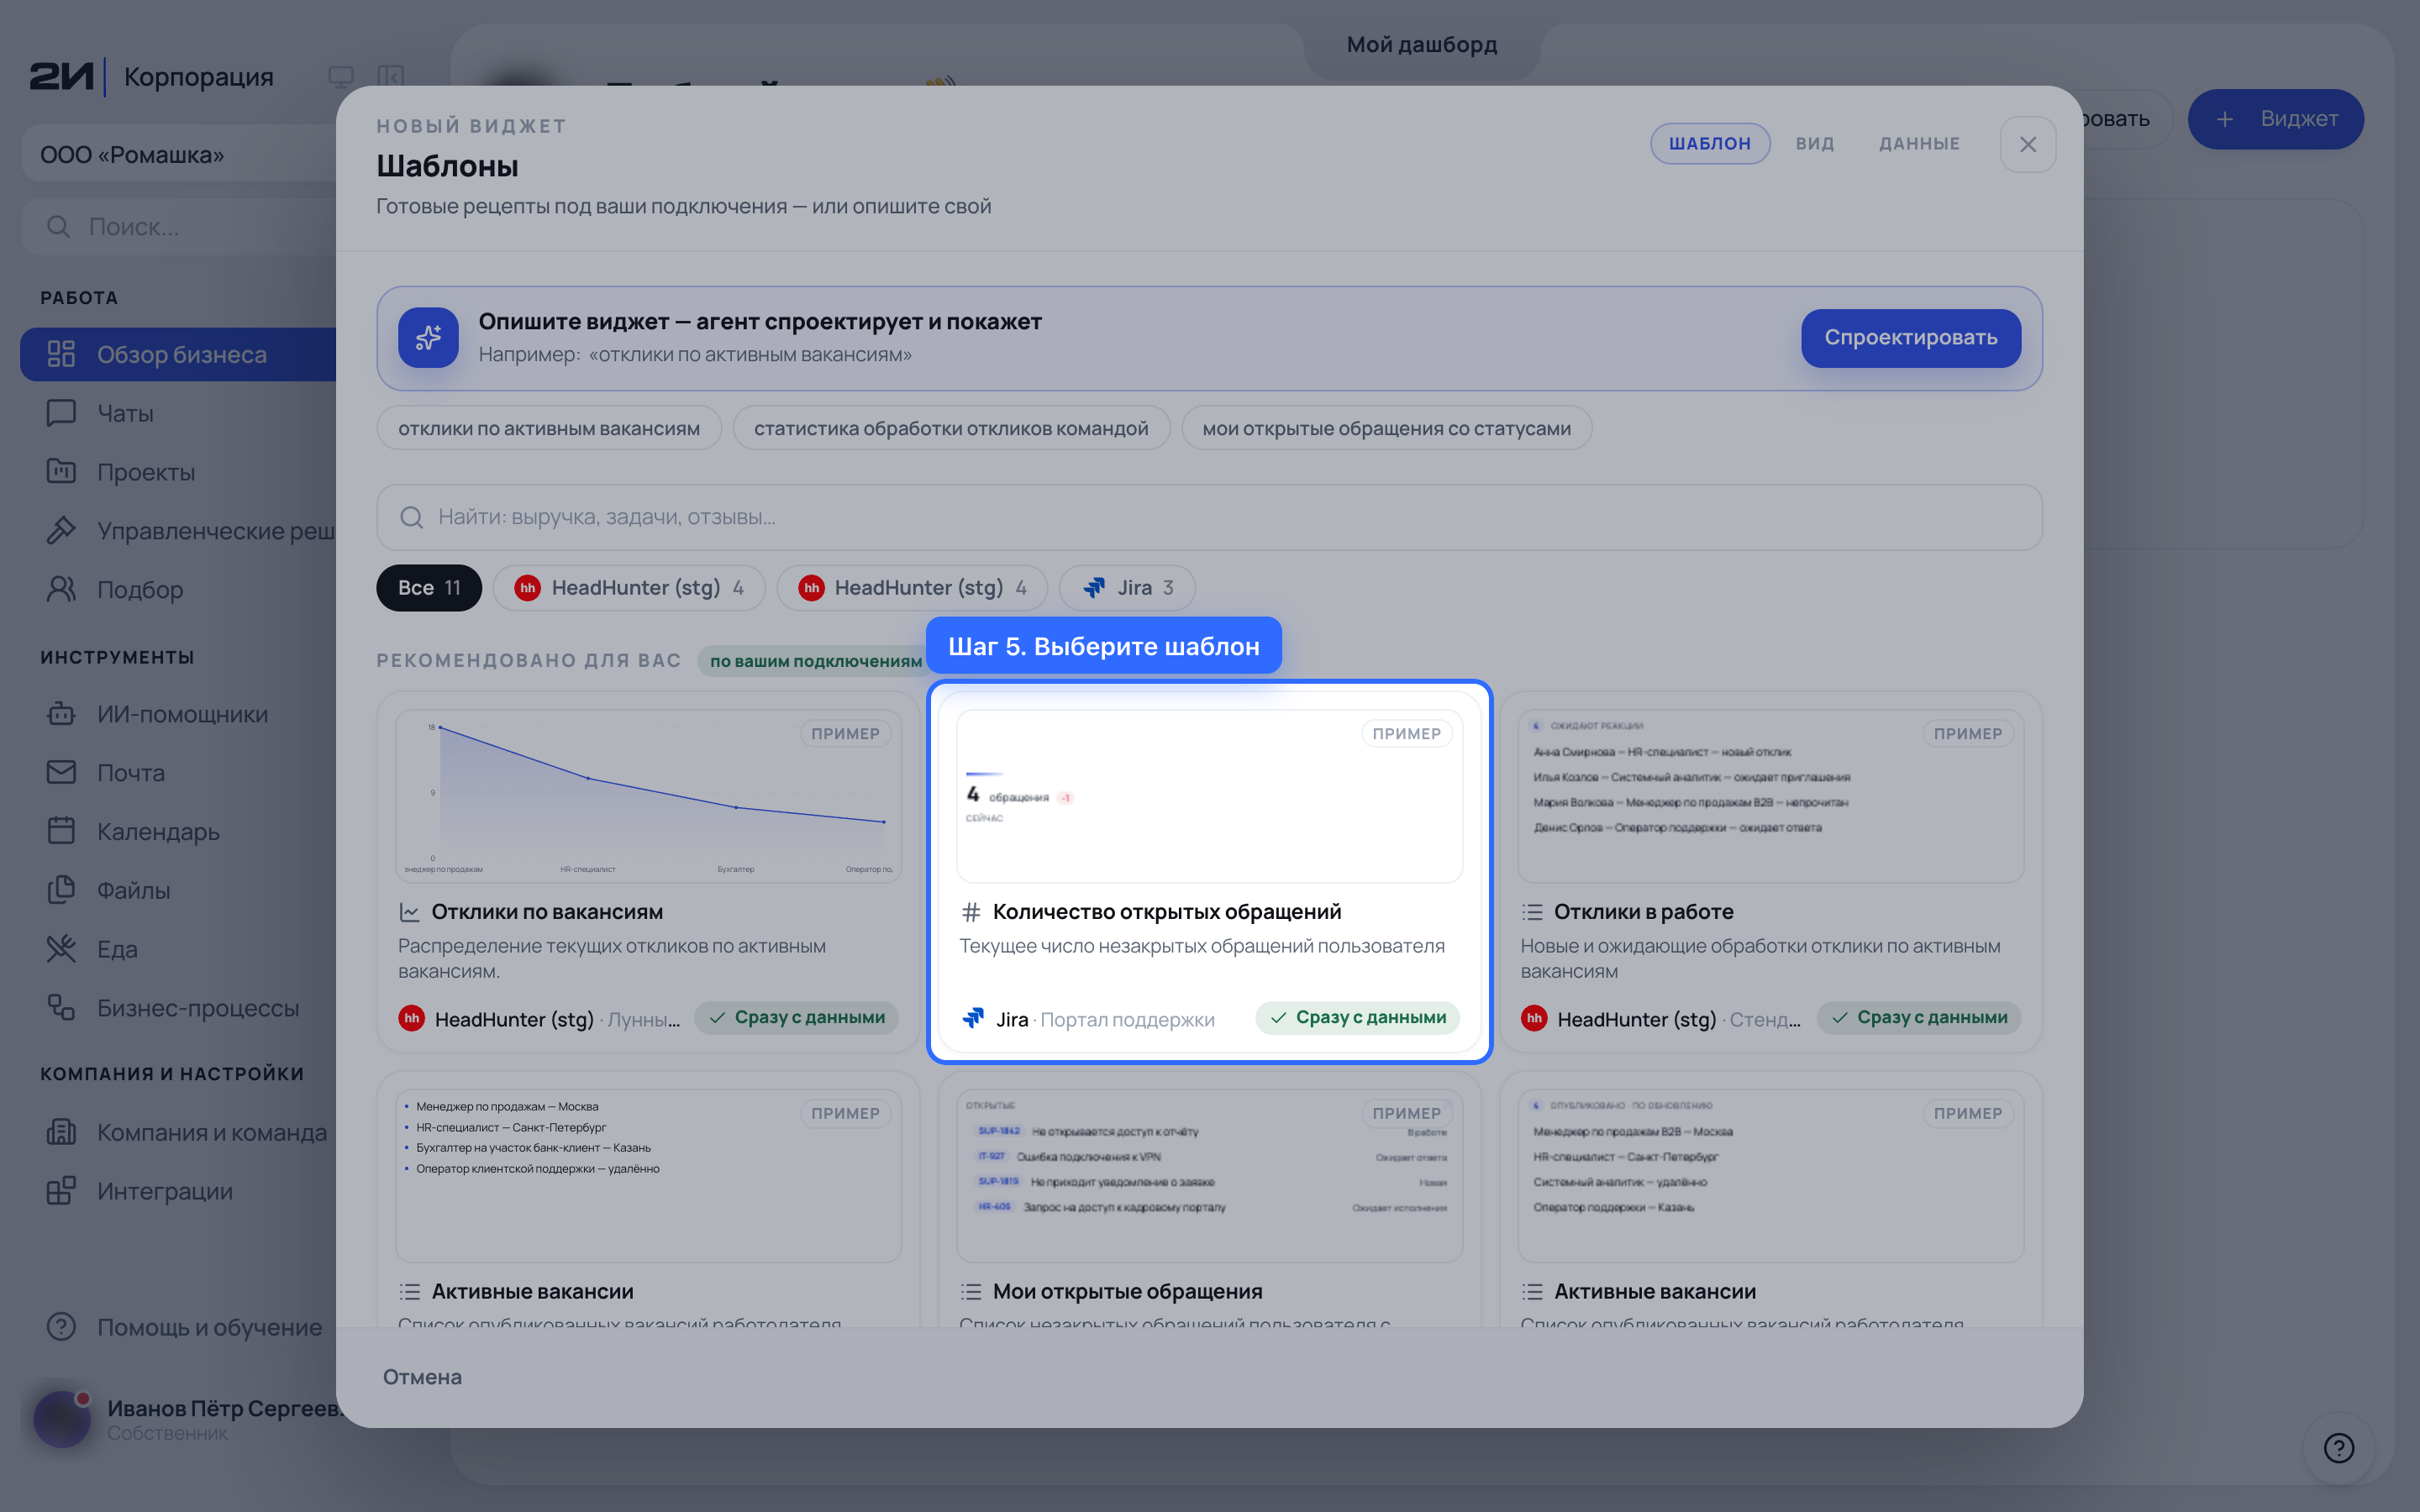Select template Отклики в работе
This screenshot has width=2420, height=1512.
click(x=1771, y=871)
